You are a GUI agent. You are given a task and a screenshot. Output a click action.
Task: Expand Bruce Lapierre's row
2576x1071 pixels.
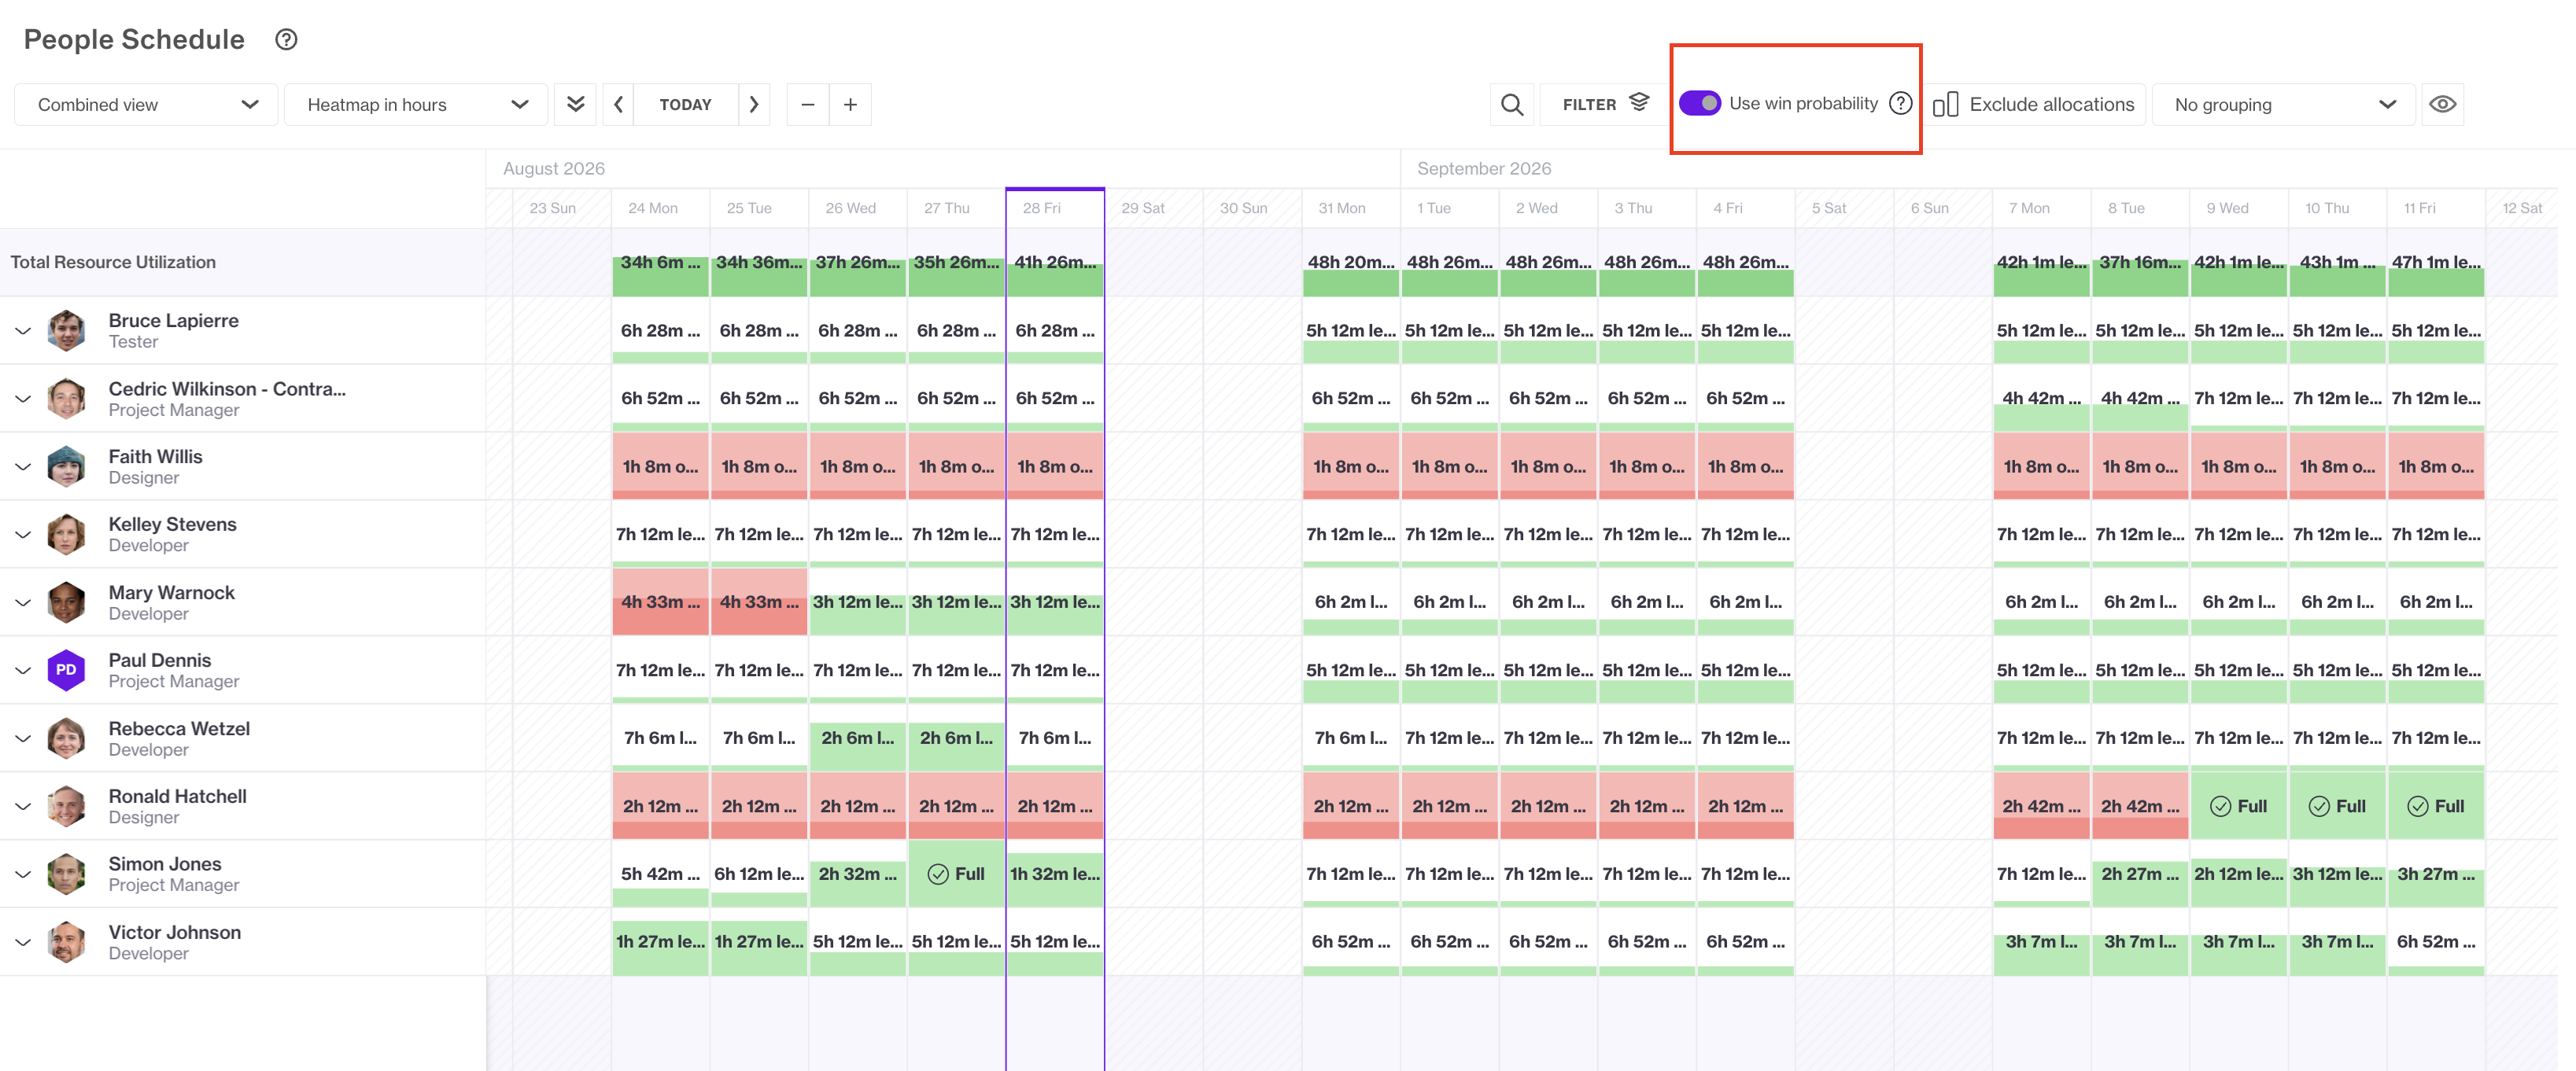(23, 331)
